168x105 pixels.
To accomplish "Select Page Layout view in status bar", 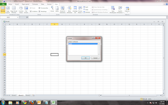I will 144,99.
